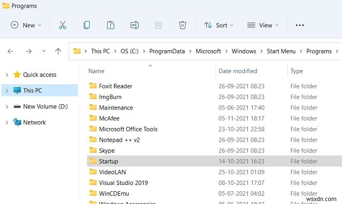The image size is (342, 204).
Task: Click the folder icon in address bar
Action: [x=77, y=51]
